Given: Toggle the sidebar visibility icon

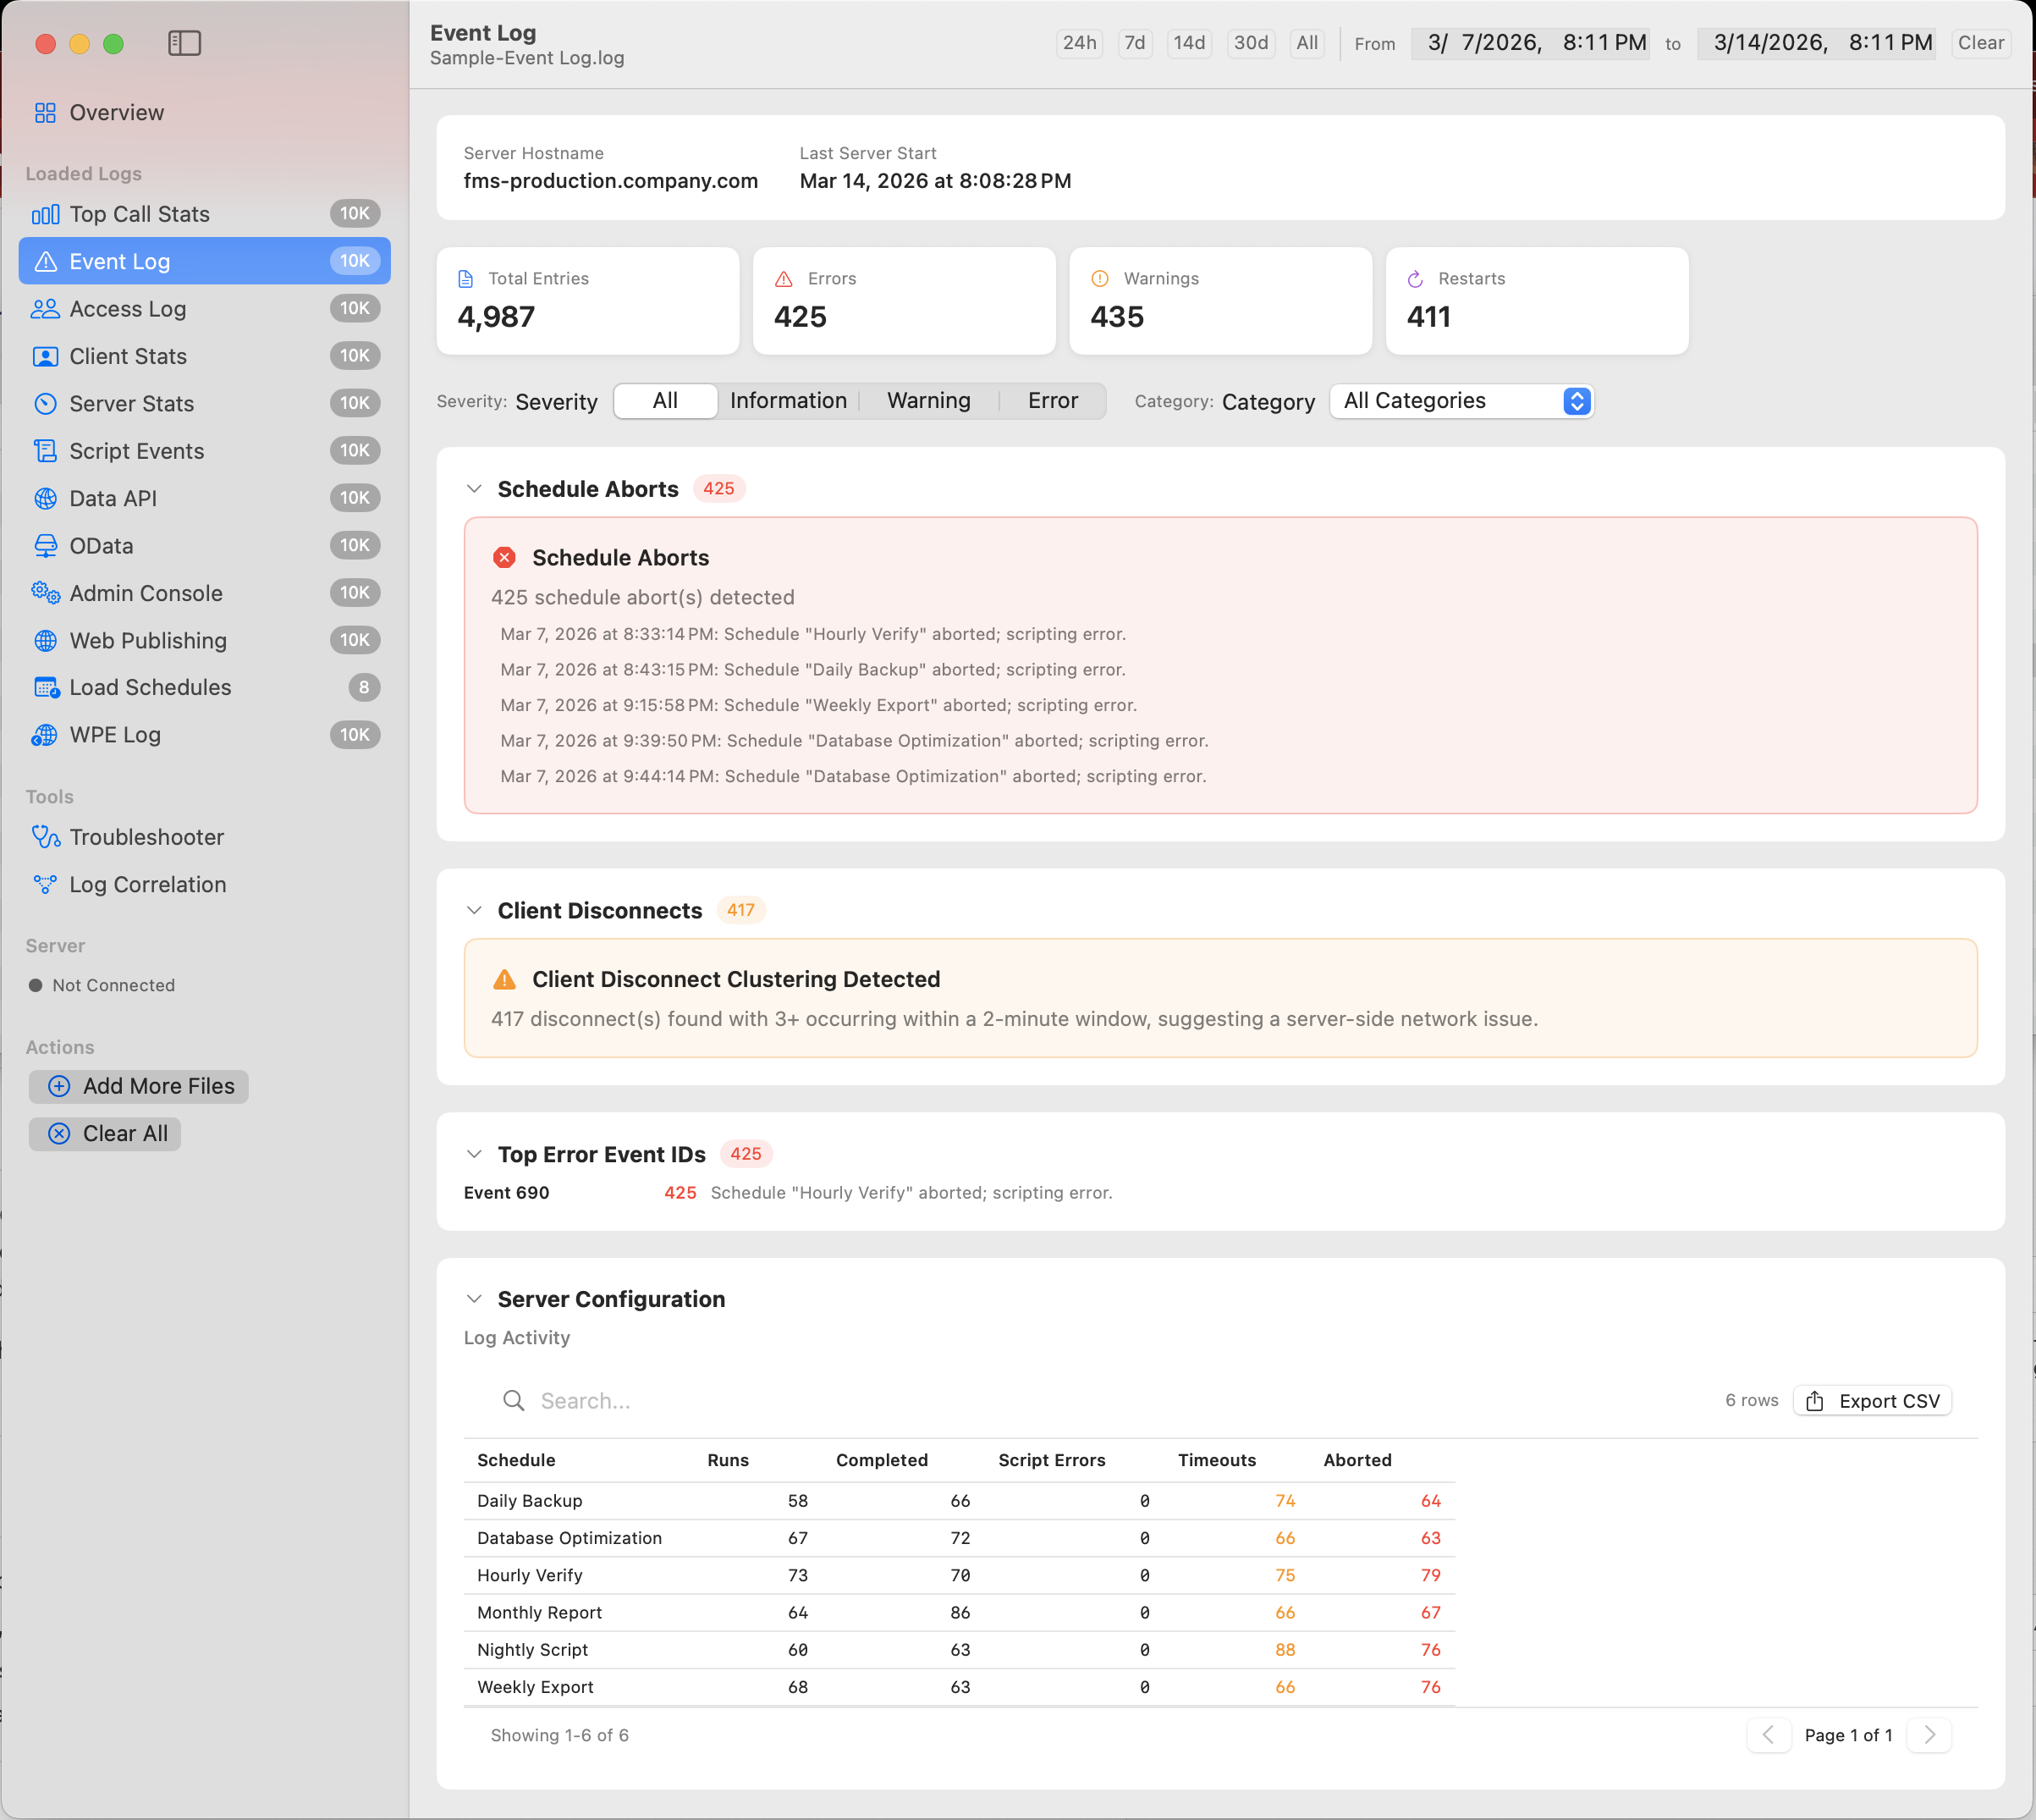Looking at the screenshot, I should [x=184, y=43].
